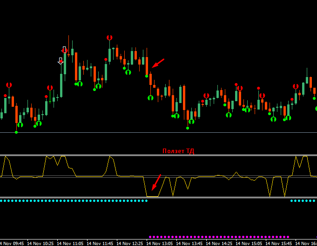The height and width of the screenshot is (246, 317).
Task: Select green buy signal below red arrow candle
Action: [x=150, y=98]
